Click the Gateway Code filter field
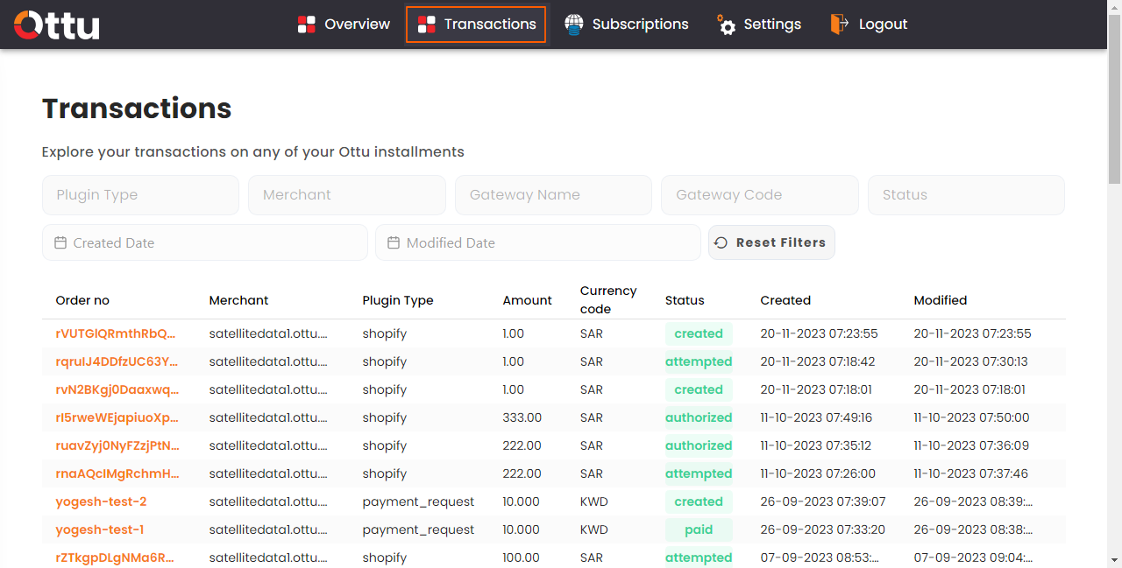The width and height of the screenshot is (1122, 568). (760, 195)
